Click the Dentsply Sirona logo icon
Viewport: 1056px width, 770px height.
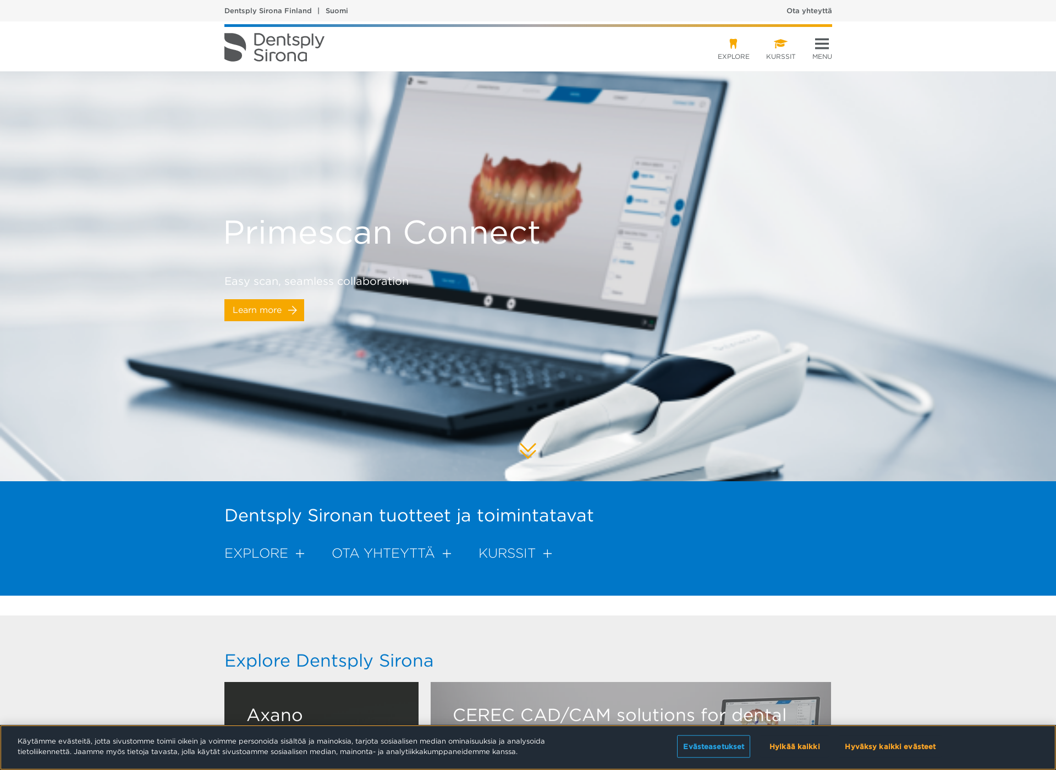pos(234,47)
